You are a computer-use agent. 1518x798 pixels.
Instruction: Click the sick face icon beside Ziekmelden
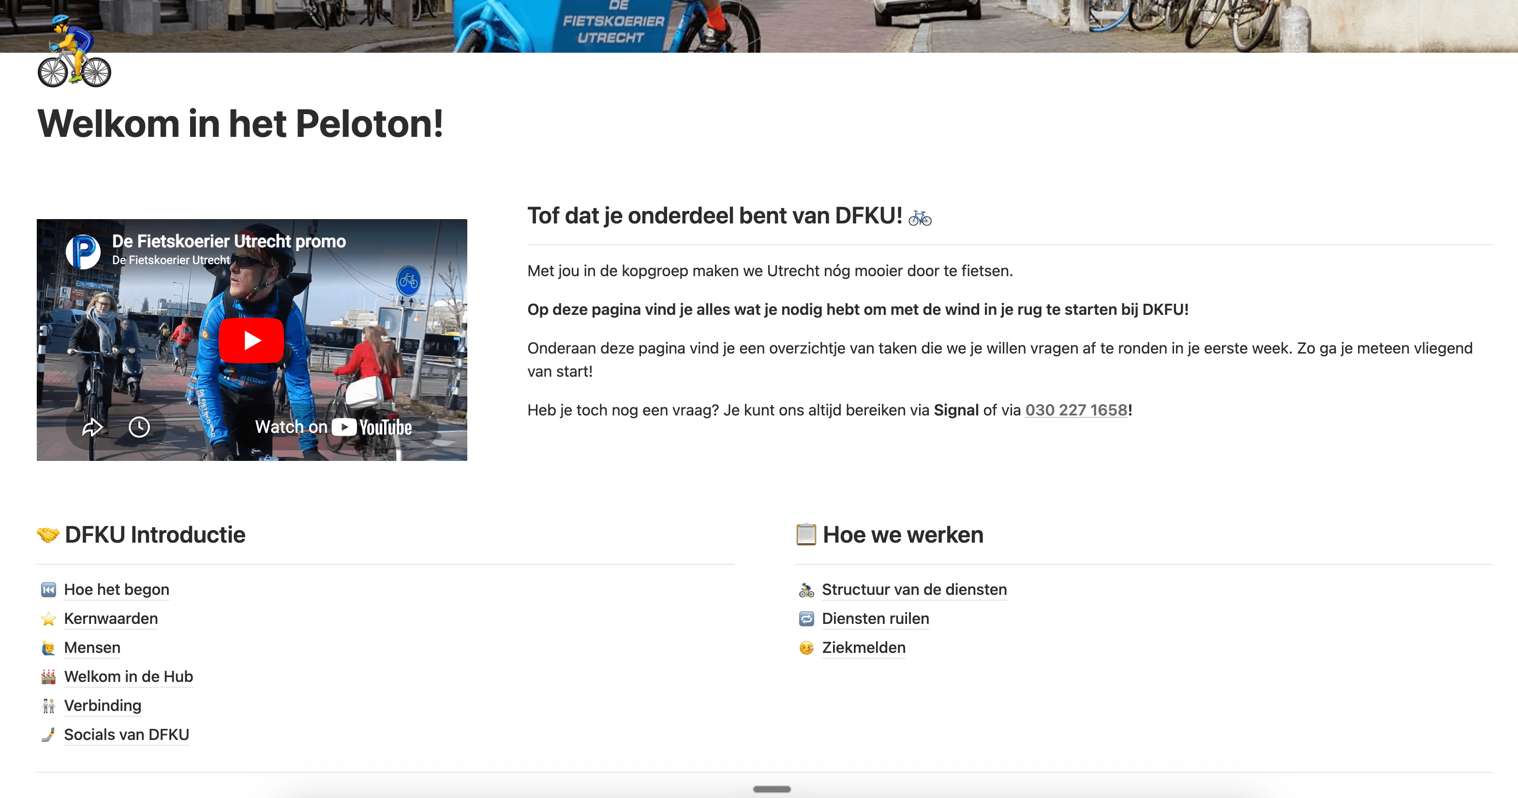click(806, 648)
